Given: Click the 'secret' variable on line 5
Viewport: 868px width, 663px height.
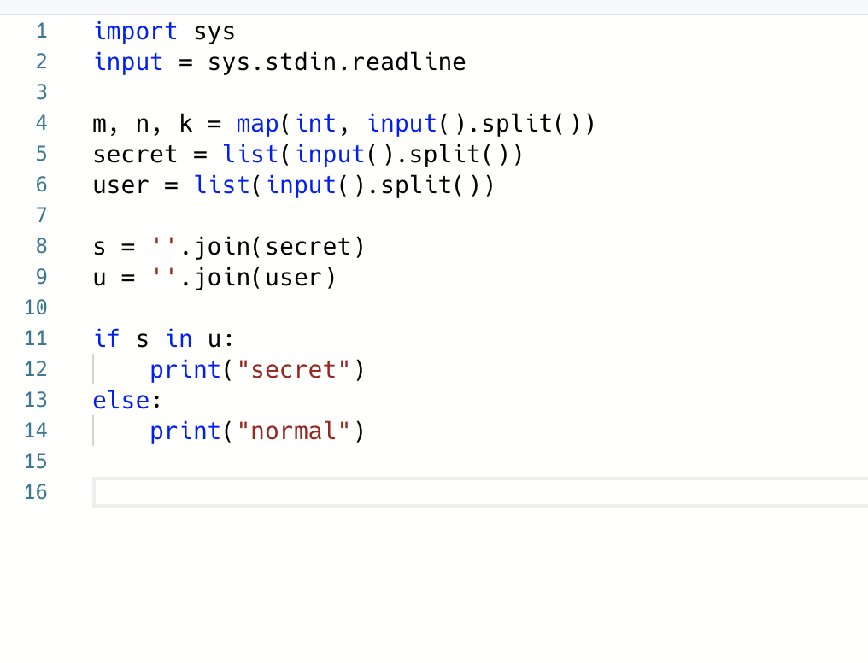Looking at the screenshot, I should (x=135, y=155).
